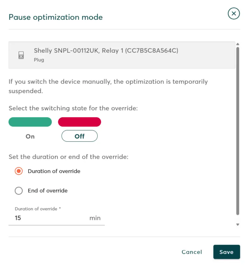Click the plug device icon

click(21, 55)
